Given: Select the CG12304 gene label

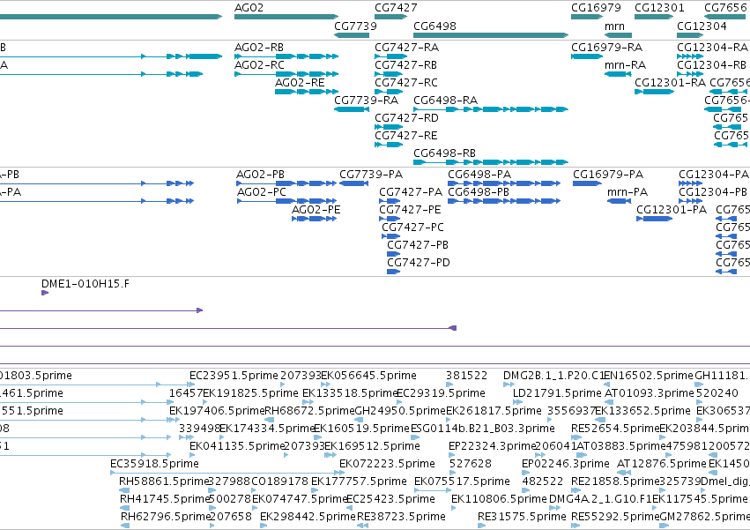Looking at the screenshot, I should point(702,26).
